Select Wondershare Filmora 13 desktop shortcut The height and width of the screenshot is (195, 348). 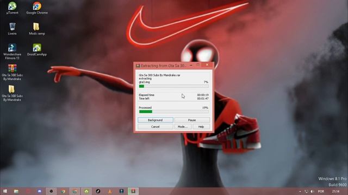tap(12, 51)
